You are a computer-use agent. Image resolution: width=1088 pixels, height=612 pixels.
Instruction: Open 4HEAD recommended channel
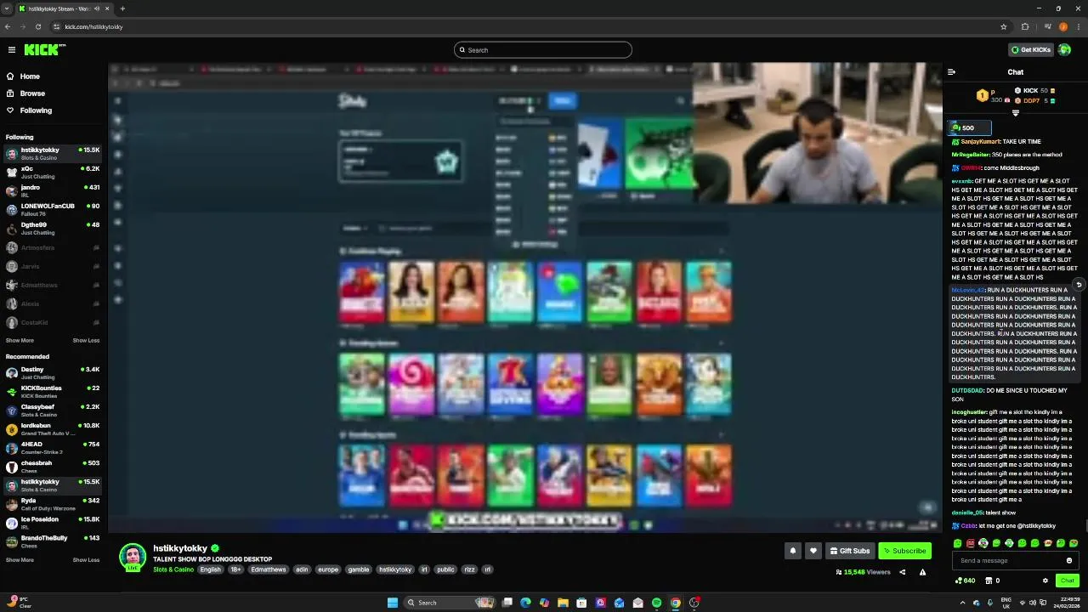click(x=51, y=448)
